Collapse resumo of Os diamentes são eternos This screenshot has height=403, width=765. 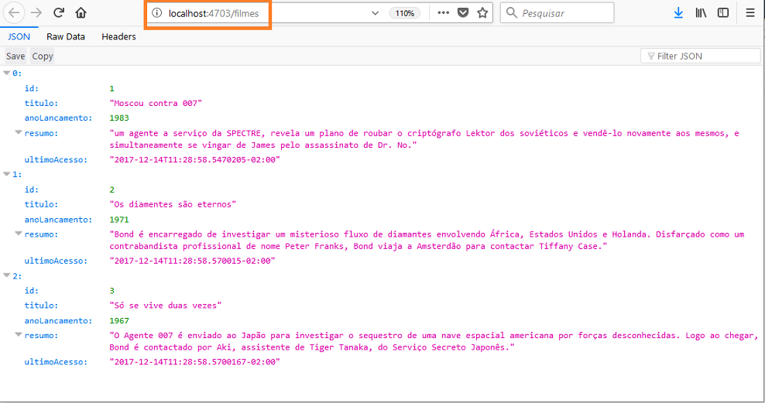(19, 234)
